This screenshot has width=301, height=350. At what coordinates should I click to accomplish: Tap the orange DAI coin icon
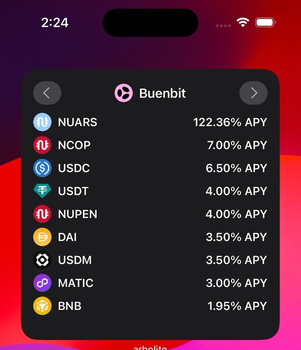pyautogui.click(x=42, y=237)
